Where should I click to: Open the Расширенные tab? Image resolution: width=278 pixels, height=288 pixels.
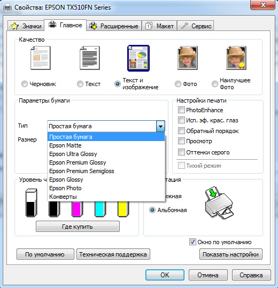click(114, 26)
